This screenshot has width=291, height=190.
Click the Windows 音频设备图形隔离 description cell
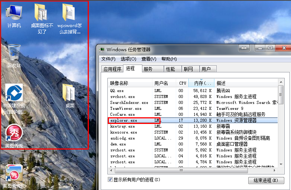pos(243,138)
